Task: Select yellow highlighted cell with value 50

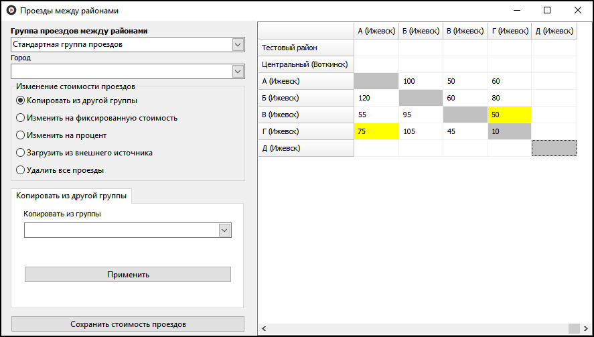Action: (x=509, y=115)
